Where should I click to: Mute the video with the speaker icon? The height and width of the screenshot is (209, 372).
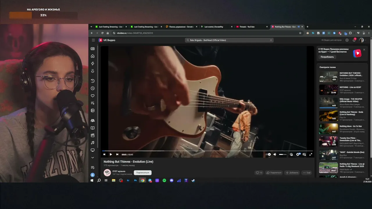coord(275,154)
